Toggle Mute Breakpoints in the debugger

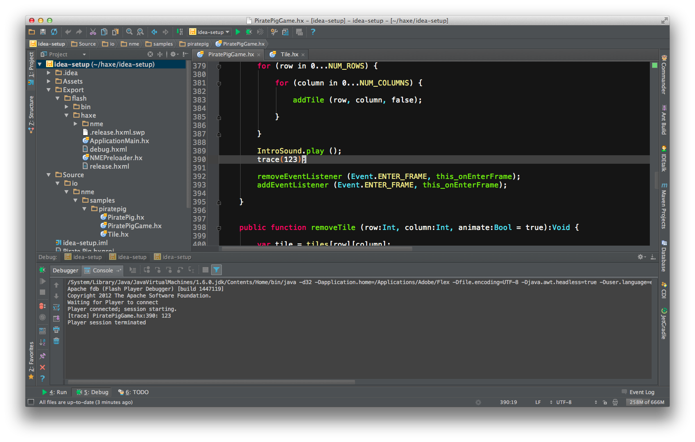[x=42, y=317]
